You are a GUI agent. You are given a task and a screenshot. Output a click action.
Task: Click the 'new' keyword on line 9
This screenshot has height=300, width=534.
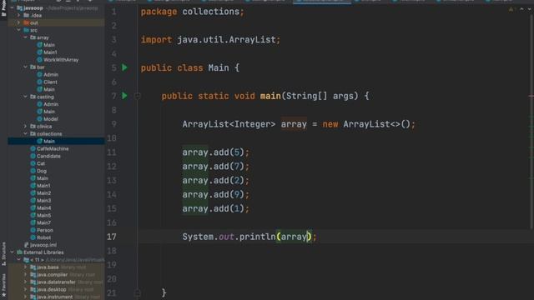click(x=330, y=124)
